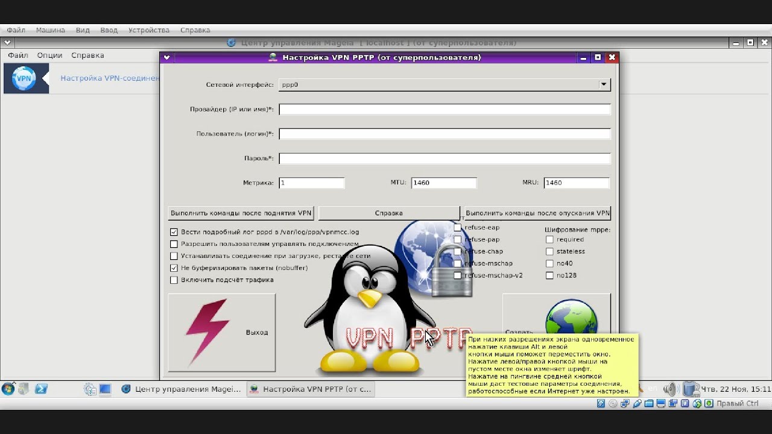Screen dimensions: 772x434
Task: Enable mppe required encryption checkbox
Action: click(549, 239)
